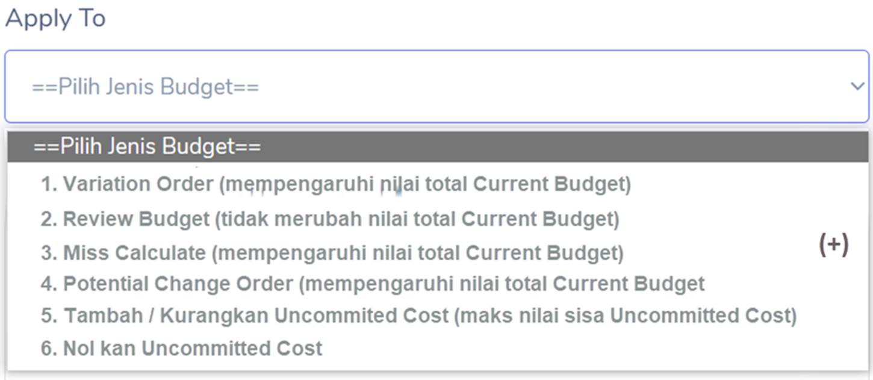Screen dimensions: 873x380
Task: Open the Pilih Jenis Budget combo box
Action: point(437,87)
